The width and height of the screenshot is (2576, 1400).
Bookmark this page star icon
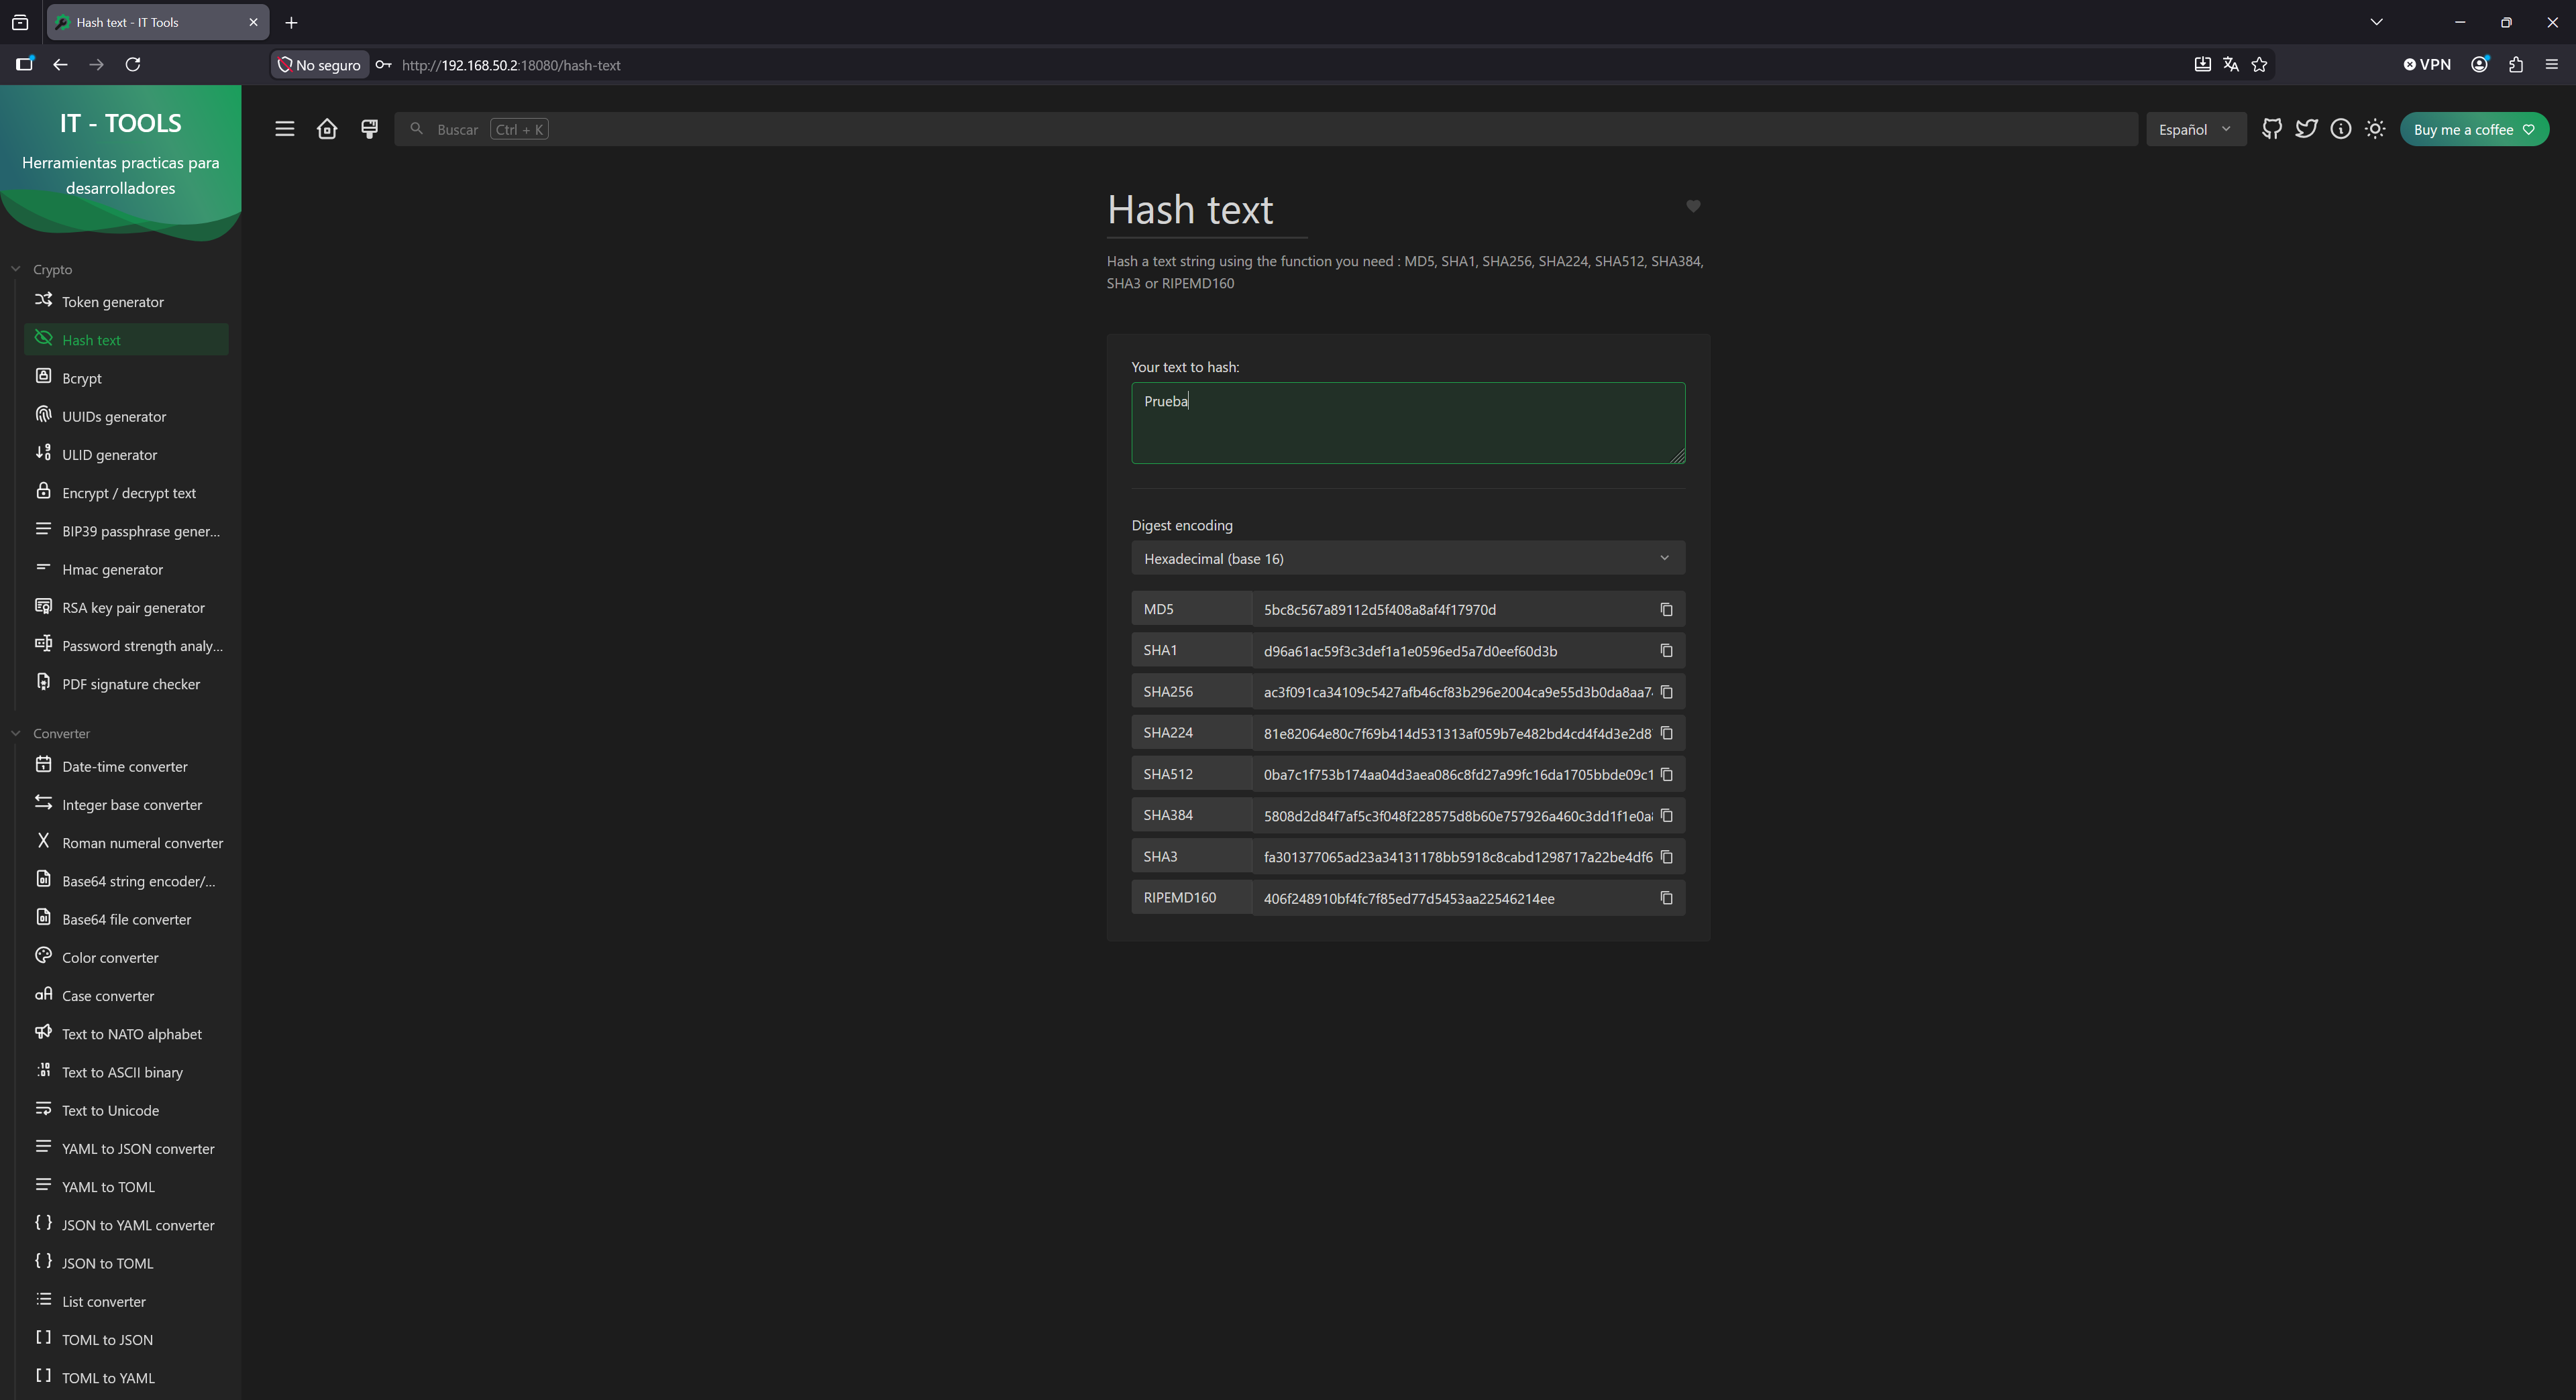click(x=2259, y=65)
